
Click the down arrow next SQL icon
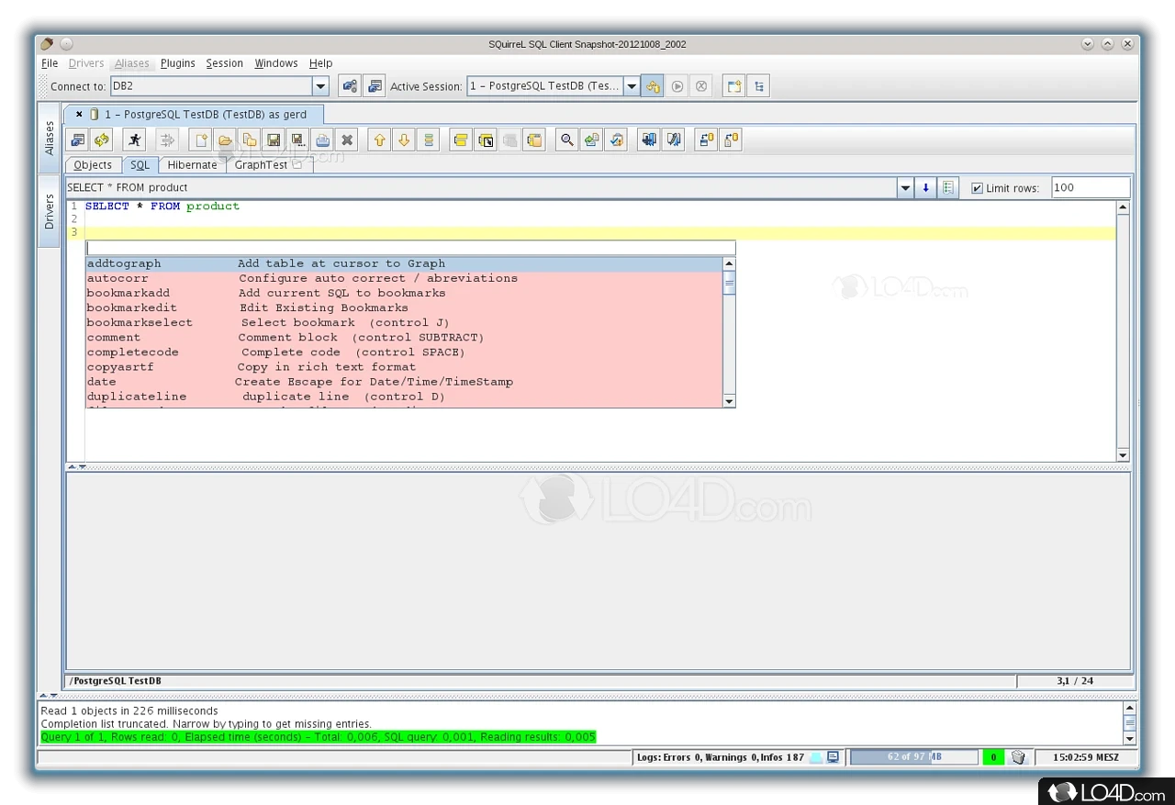click(x=404, y=140)
